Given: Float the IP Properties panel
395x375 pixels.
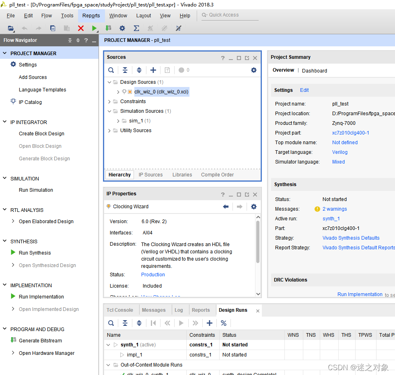Looking at the screenshot, I should click(x=247, y=195).
